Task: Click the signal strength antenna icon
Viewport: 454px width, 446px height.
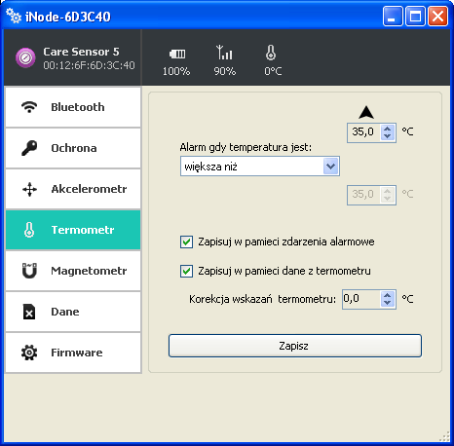Action: pos(224,53)
